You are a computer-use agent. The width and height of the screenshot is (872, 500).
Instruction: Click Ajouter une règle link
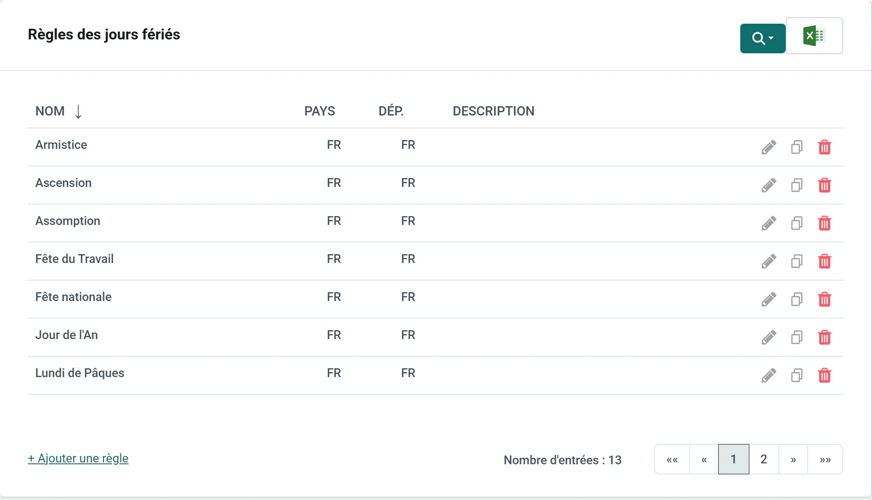click(x=78, y=458)
